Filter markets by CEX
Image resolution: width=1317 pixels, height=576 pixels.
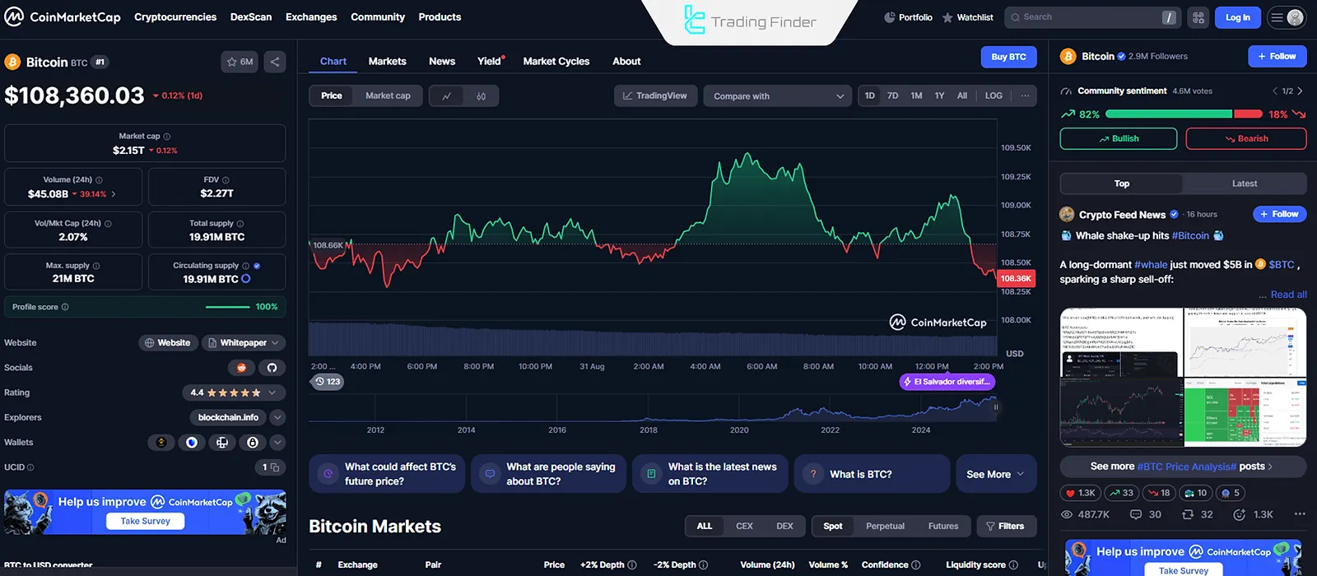[x=744, y=527]
